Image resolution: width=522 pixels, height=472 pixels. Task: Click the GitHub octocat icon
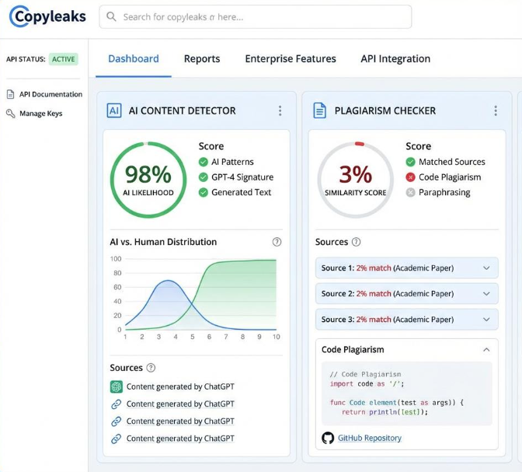(x=328, y=438)
